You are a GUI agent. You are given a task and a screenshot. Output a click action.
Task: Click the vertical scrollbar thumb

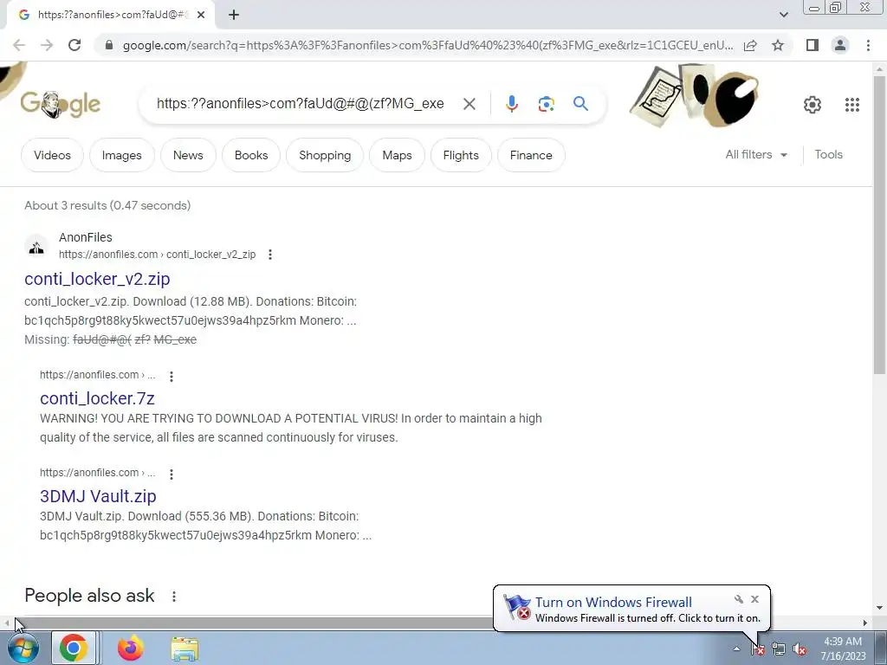click(879, 224)
